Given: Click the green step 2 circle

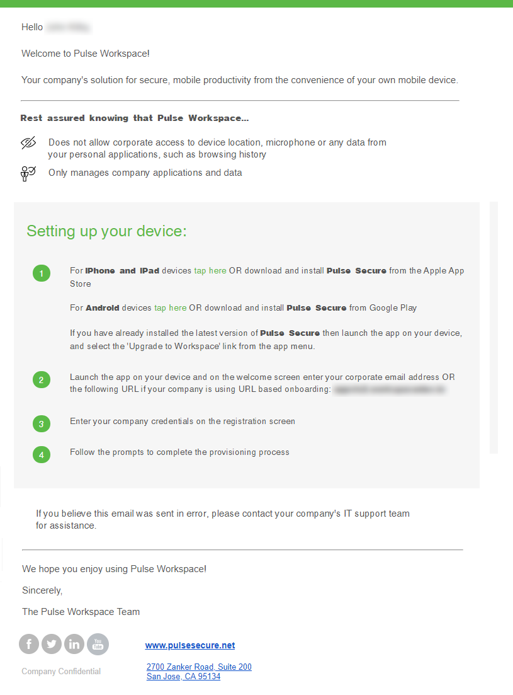Looking at the screenshot, I should pos(42,379).
